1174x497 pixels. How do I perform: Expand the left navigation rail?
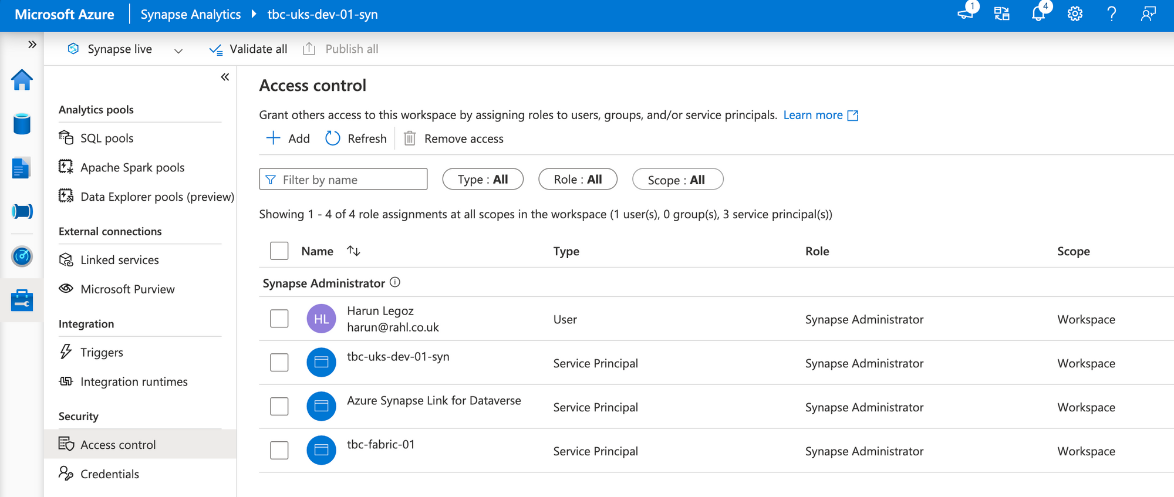click(32, 45)
